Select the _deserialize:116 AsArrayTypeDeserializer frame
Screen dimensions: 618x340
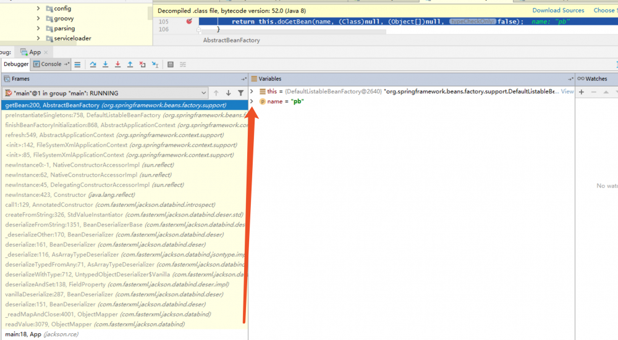125,255
